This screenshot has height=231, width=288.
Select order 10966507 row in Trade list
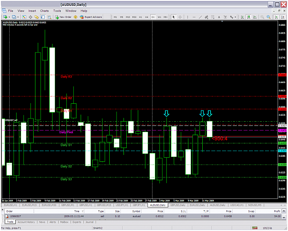143,216
